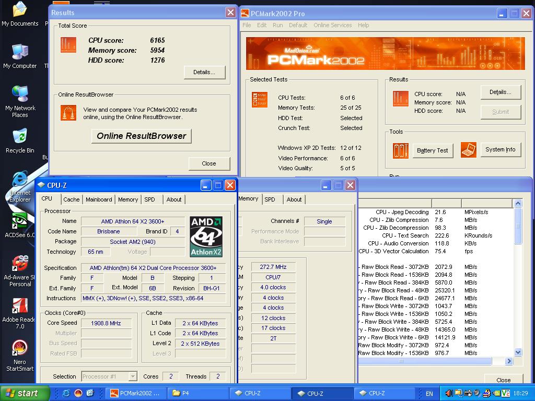Click scroll up arrow in details list
The width and height of the screenshot is (535, 401).
click(x=518, y=204)
